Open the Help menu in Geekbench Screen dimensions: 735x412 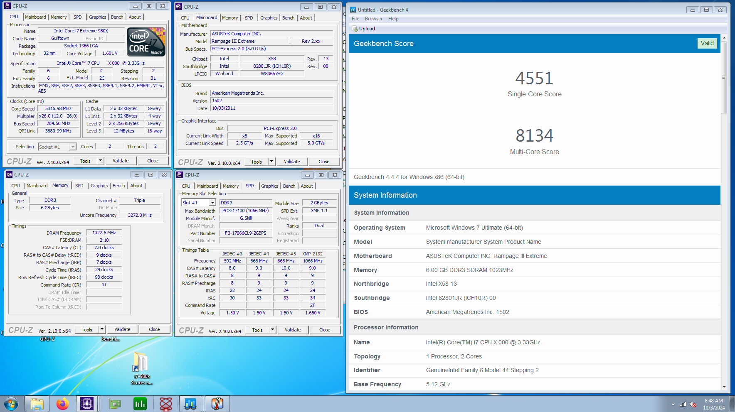(393, 19)
